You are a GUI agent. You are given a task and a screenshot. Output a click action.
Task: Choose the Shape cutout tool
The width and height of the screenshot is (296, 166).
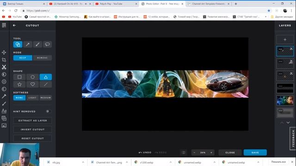pyautogui.click(x=18, y=44)
